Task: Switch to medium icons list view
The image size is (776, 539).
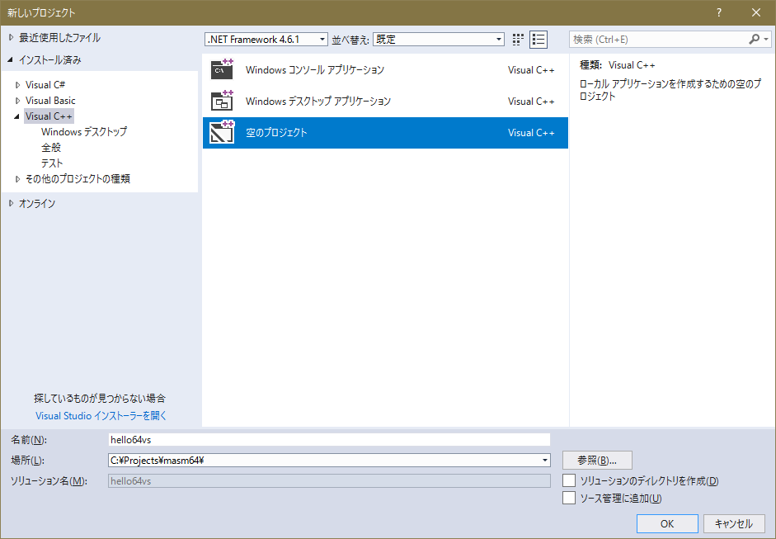Action: [538, 40]
